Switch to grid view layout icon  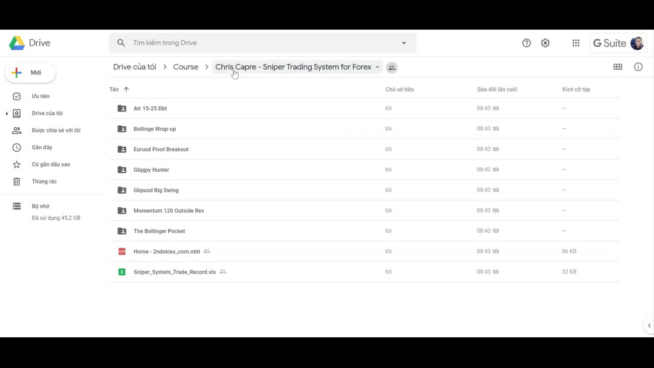[x=618, y=67]
